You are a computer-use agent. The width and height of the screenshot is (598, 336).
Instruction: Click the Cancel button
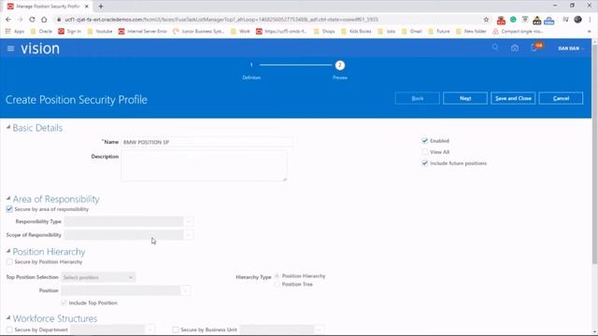(x=561, y=98)
